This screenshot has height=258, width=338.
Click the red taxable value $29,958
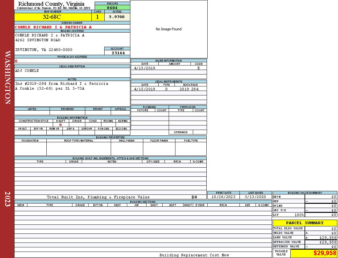pos(325,253)
